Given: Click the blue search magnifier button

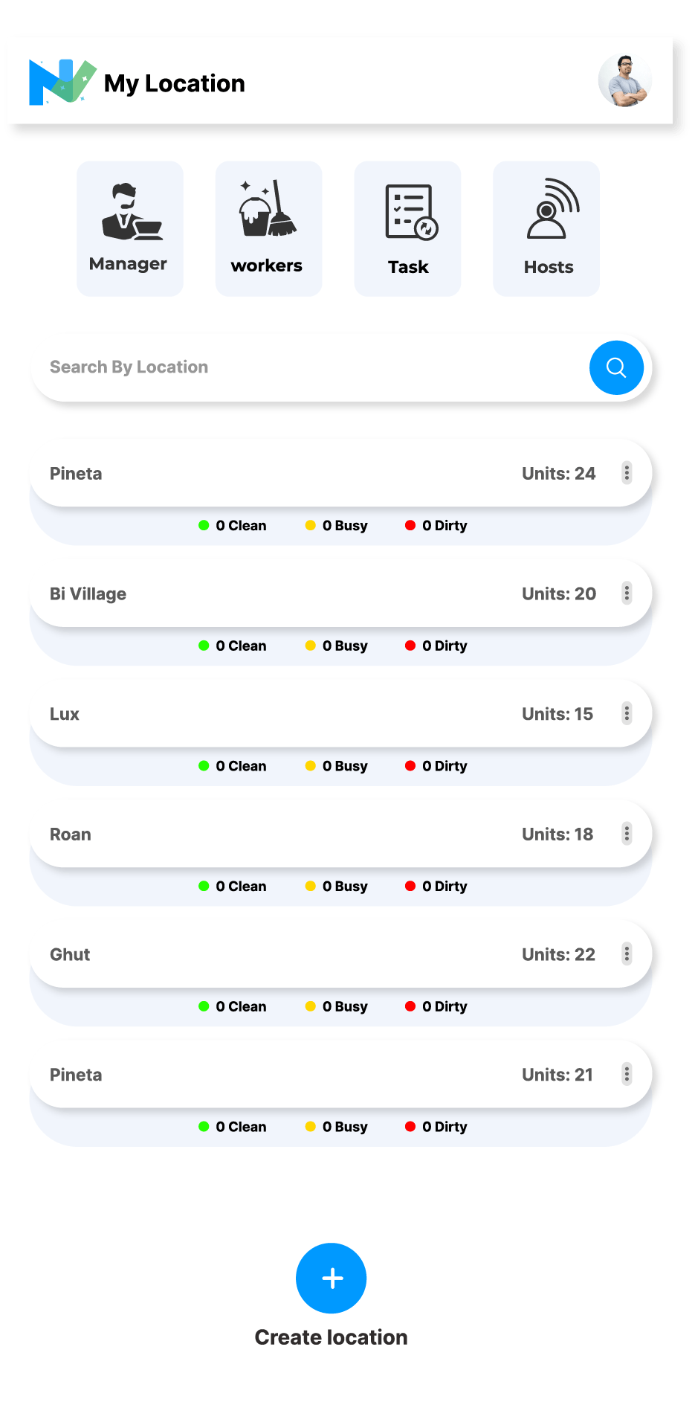Looking at the screenshot, I should (616, 367).
